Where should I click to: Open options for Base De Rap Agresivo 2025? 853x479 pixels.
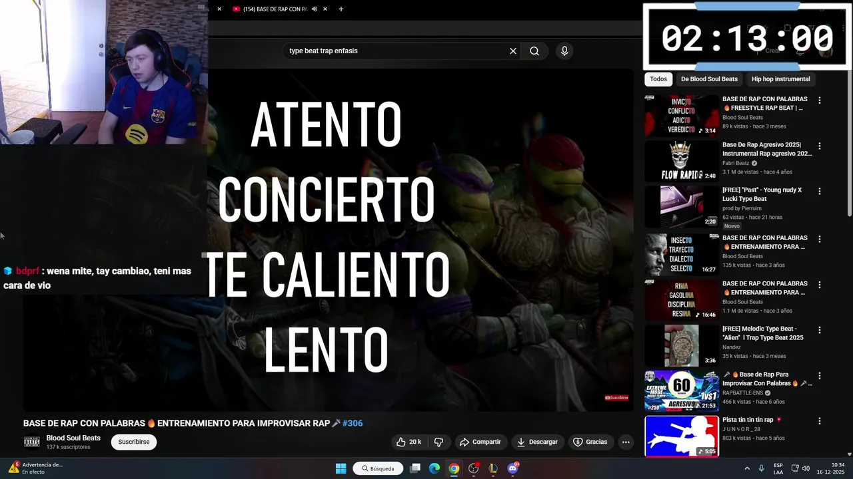point(820,146)
